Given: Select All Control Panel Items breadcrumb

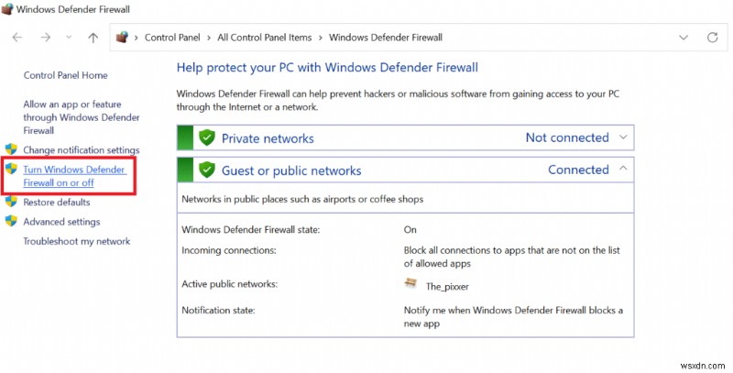Looking at the screenshot, I should pos(265,38).
